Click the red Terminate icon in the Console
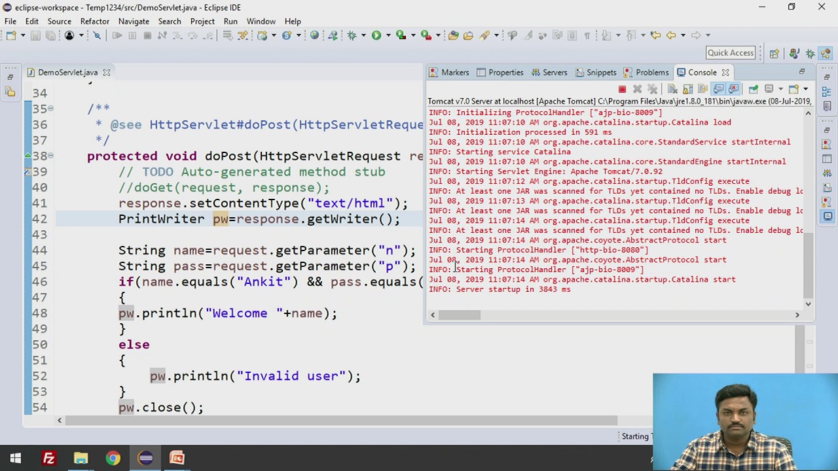 622,89
